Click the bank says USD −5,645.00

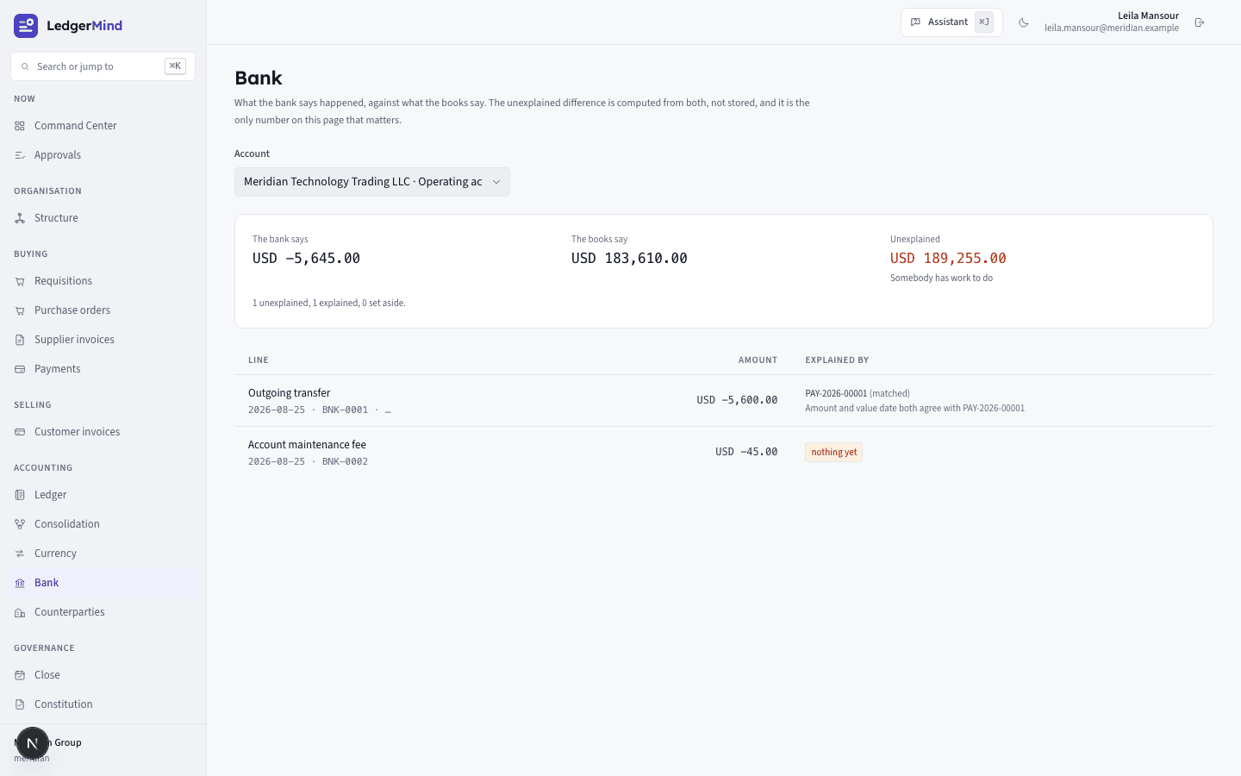306,258
